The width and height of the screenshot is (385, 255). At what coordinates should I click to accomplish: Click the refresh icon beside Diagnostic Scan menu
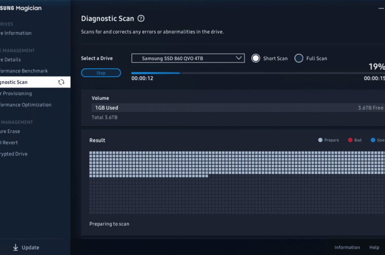[61, 82]
